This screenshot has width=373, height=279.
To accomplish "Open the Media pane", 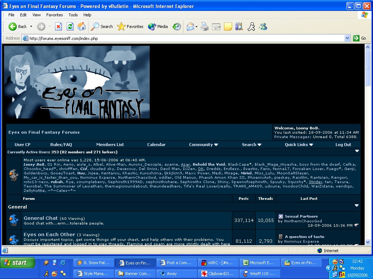I will tap(158, 27).
